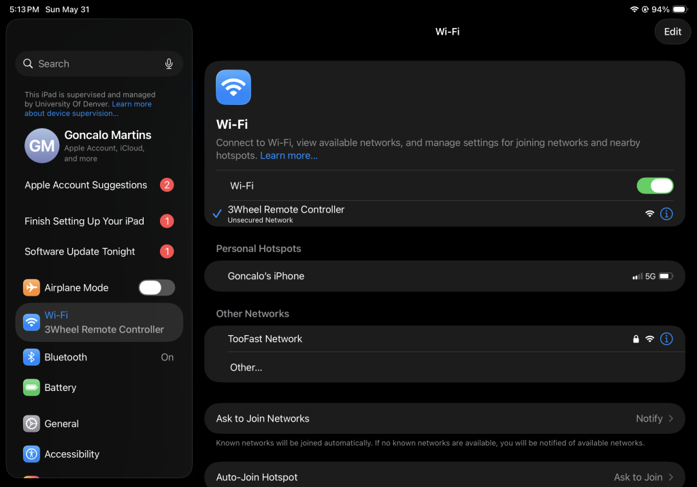697x487 pixels.
Task: Click 5G cellular indicator on Goncalo's iPhone
Action: (650, 276)
